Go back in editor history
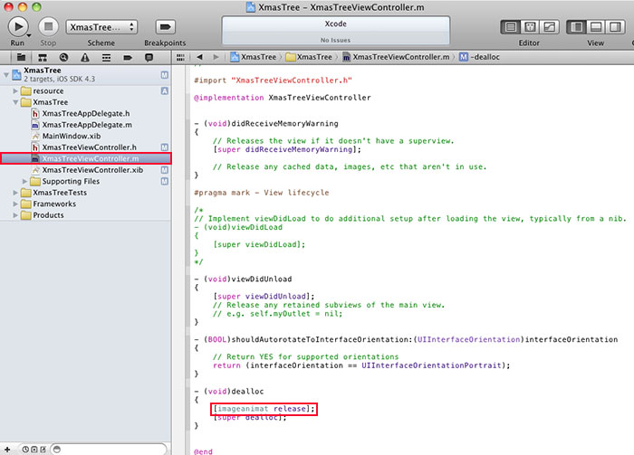The height and width of the screenshot is (455, 634). click(x=199, y=57)
